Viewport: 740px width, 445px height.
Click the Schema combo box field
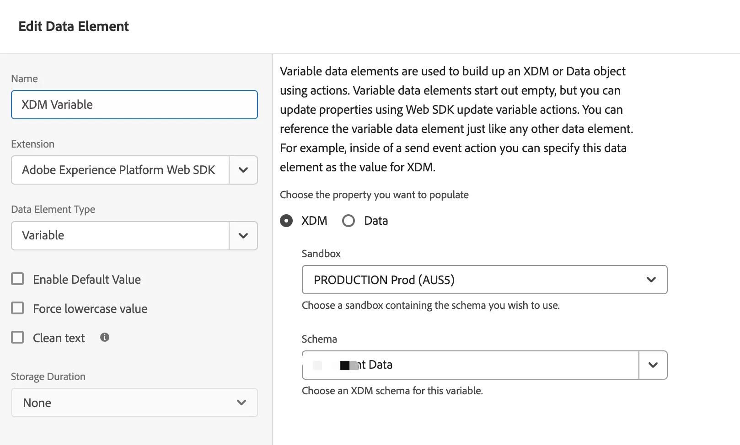coord(471,365)
